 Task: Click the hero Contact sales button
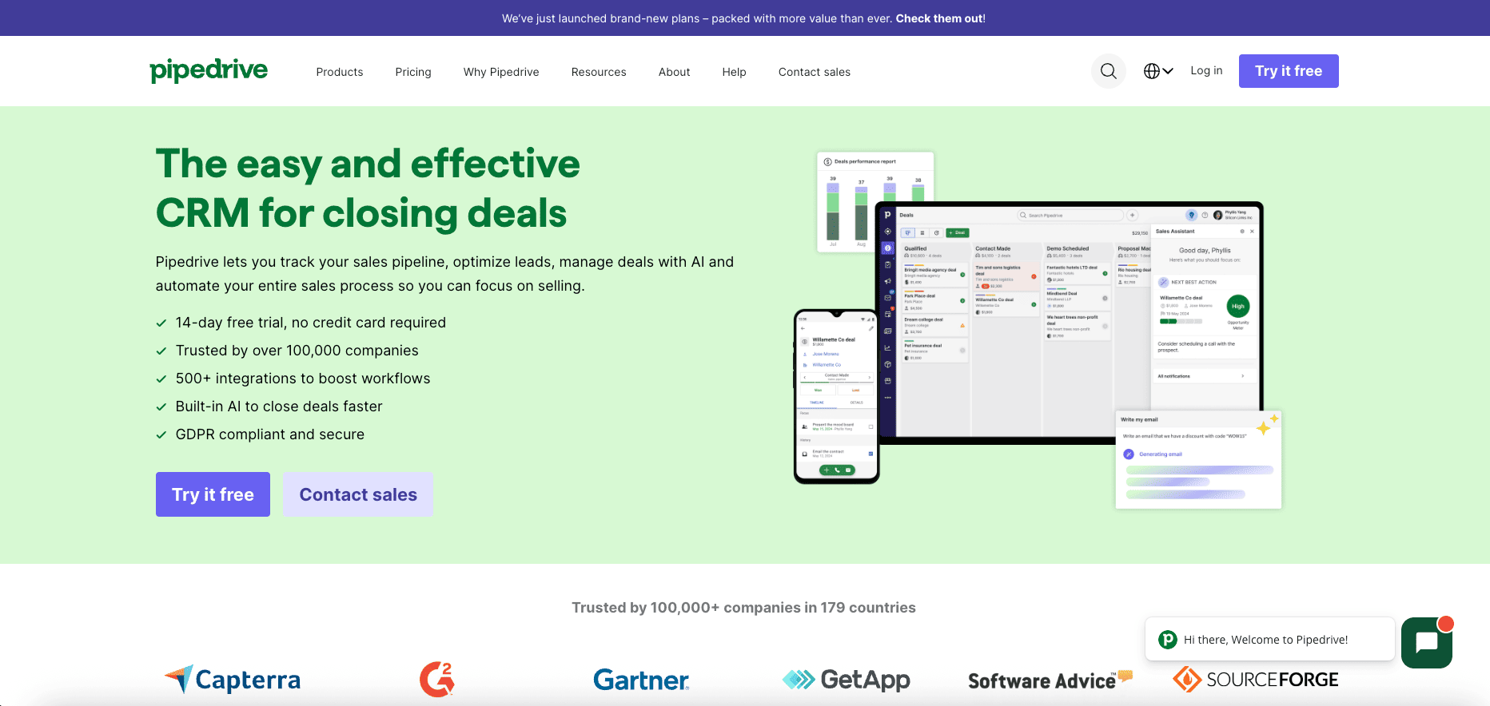tap(357, 494)
